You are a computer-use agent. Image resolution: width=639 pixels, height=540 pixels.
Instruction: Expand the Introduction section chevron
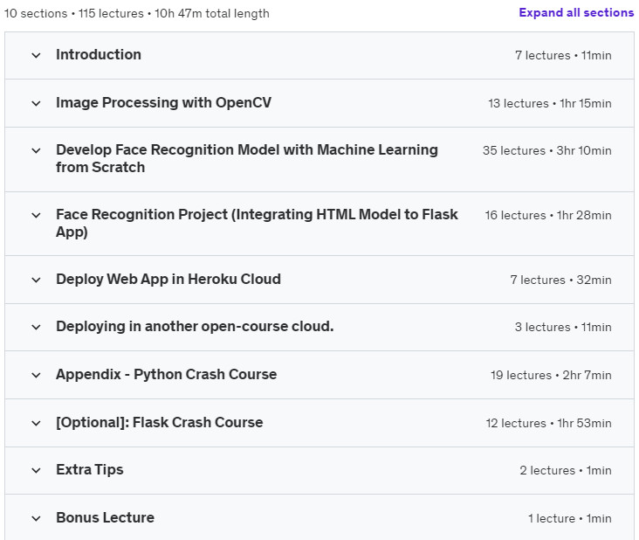(x=37, y=55)
